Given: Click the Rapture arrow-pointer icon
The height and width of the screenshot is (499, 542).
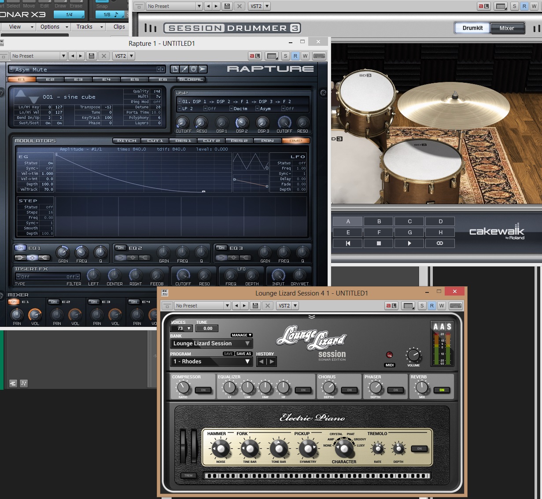Looking at the screenshot, I should 203,69.
